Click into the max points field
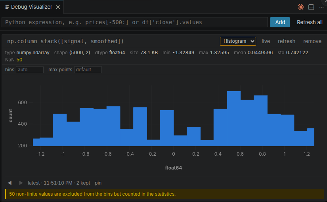 point(88,70)
